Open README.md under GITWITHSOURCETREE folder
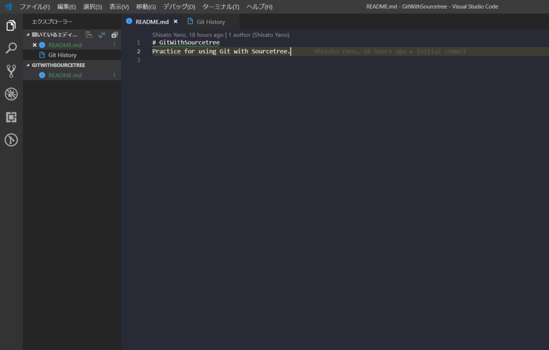Image resolution: width=549 pixels, height=350 pixels. (72, 75)
